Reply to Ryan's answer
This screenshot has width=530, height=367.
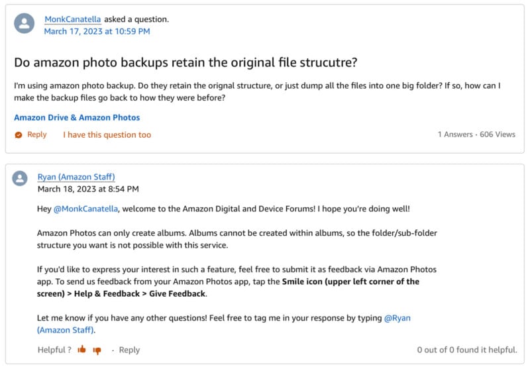tap(129, 350)
